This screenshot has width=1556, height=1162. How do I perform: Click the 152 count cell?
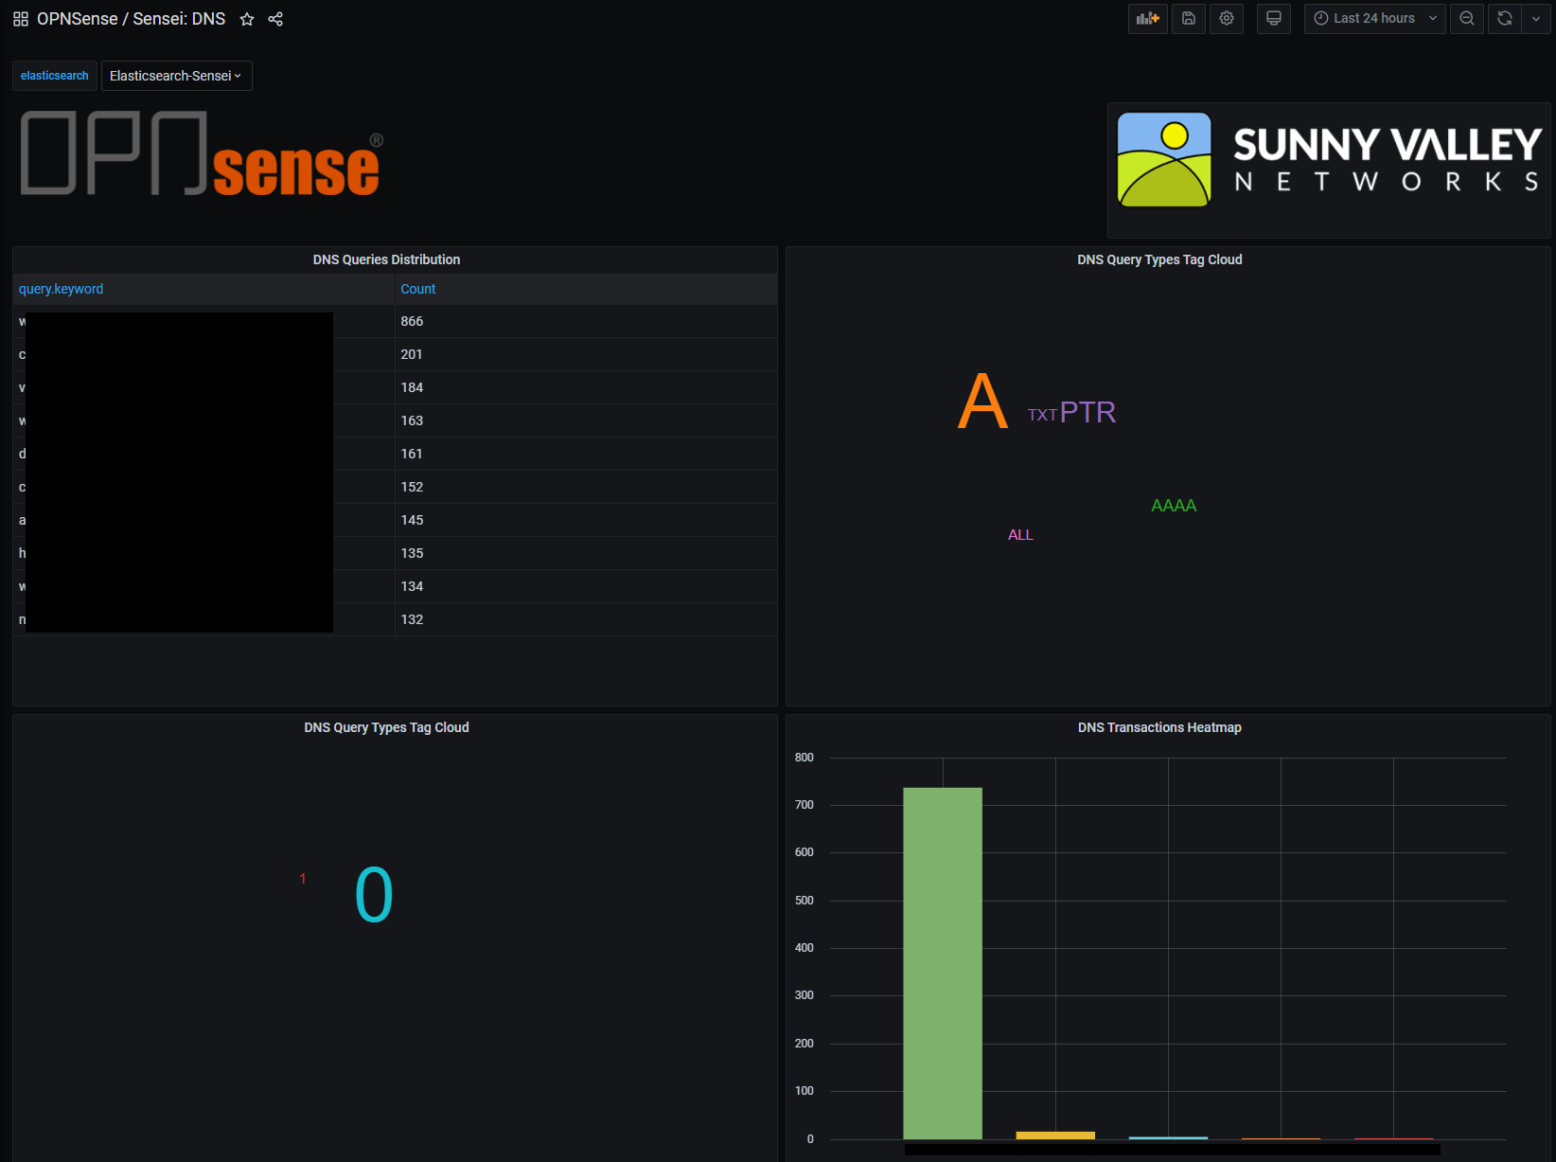(586, 487)
